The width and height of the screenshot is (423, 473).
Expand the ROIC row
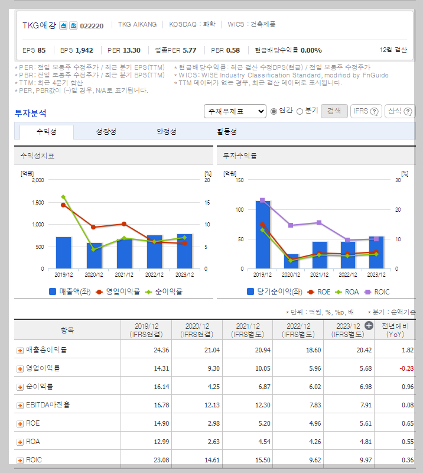coord(20,461)
